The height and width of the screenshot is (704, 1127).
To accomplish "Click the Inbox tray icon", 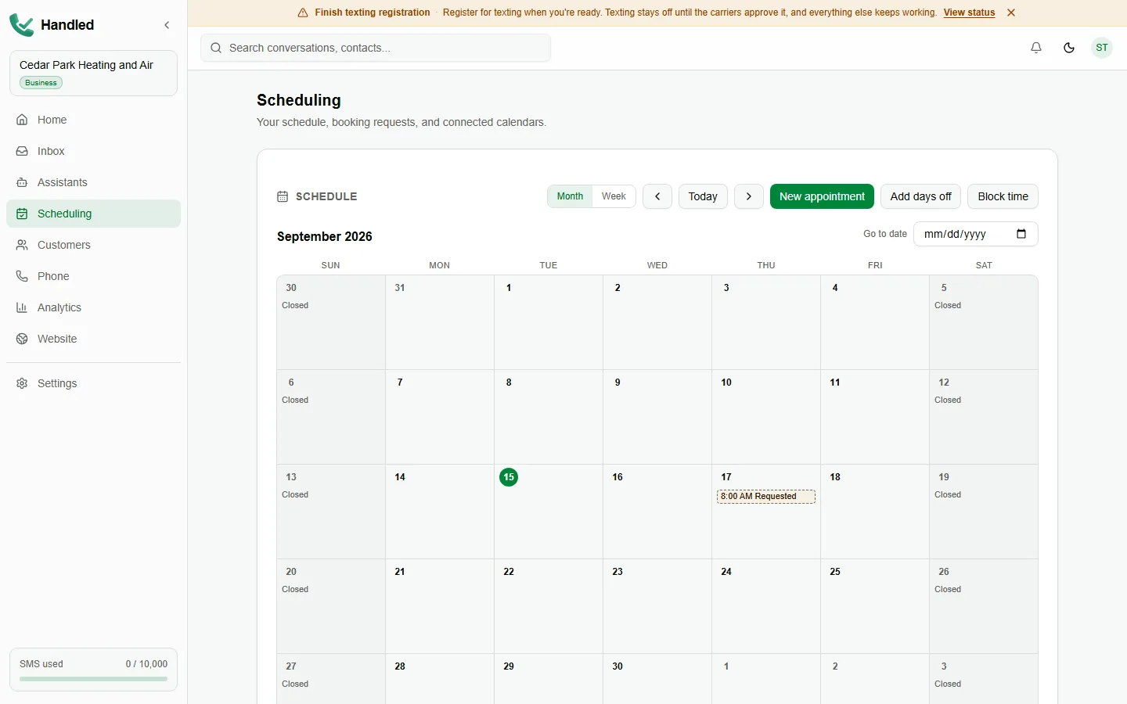I will pyautogui.click(x=22, y=151).
